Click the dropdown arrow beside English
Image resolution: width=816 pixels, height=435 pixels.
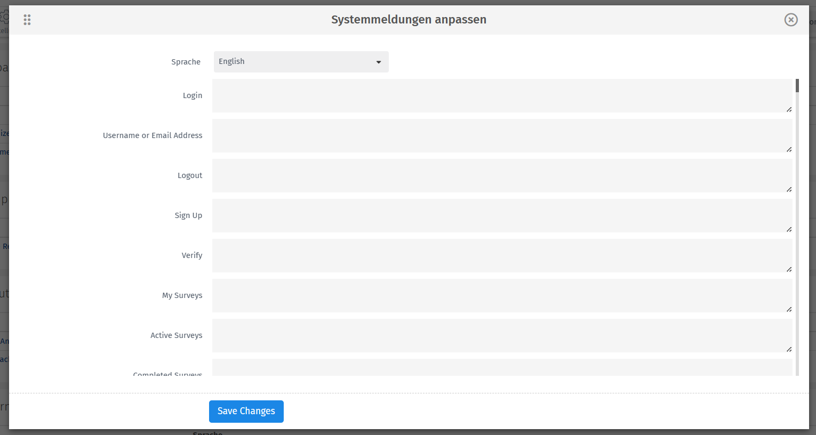pos(379,62)
